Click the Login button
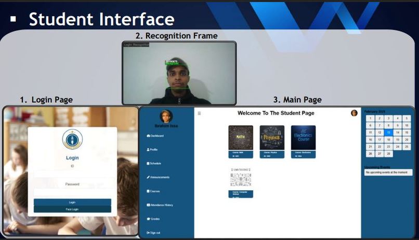 72,203
